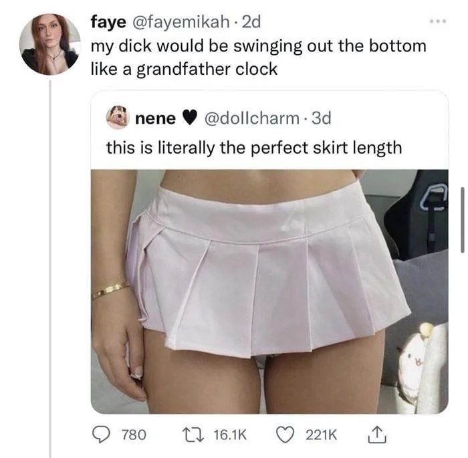The image size is (468, 458).
Task: Open the three-dot more options menu
Action: [x=438, y=21]
